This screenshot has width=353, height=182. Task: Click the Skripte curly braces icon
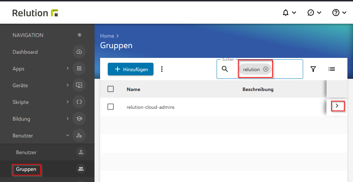[79, 102]
